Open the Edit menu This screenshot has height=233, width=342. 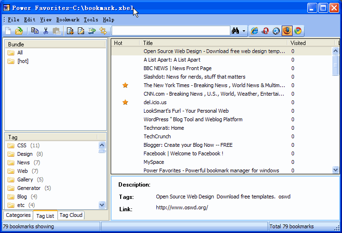coord(29,20)
